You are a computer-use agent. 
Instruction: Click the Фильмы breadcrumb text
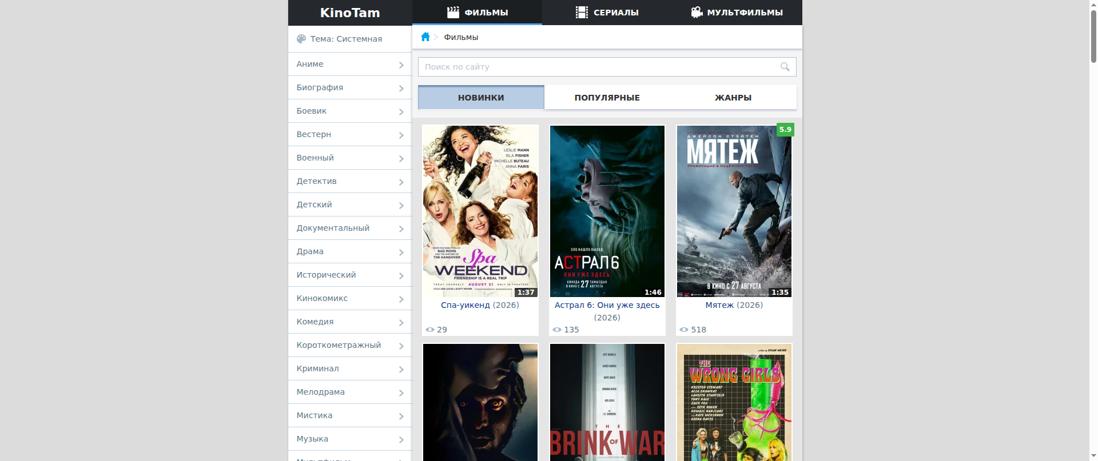coord(461,37)
